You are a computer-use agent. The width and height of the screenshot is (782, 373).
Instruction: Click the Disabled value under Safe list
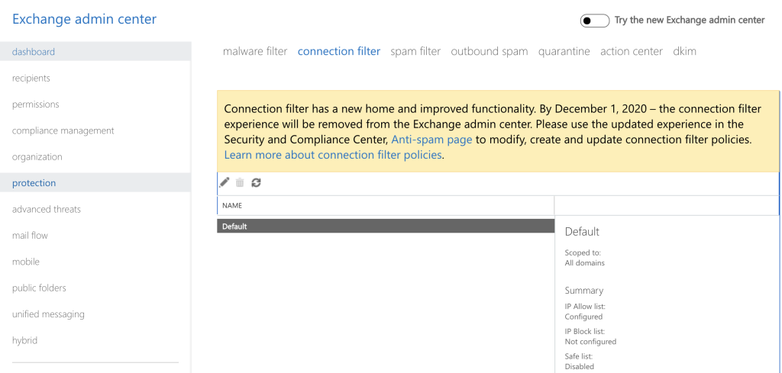pyautogui.click(x=580, y=367)
